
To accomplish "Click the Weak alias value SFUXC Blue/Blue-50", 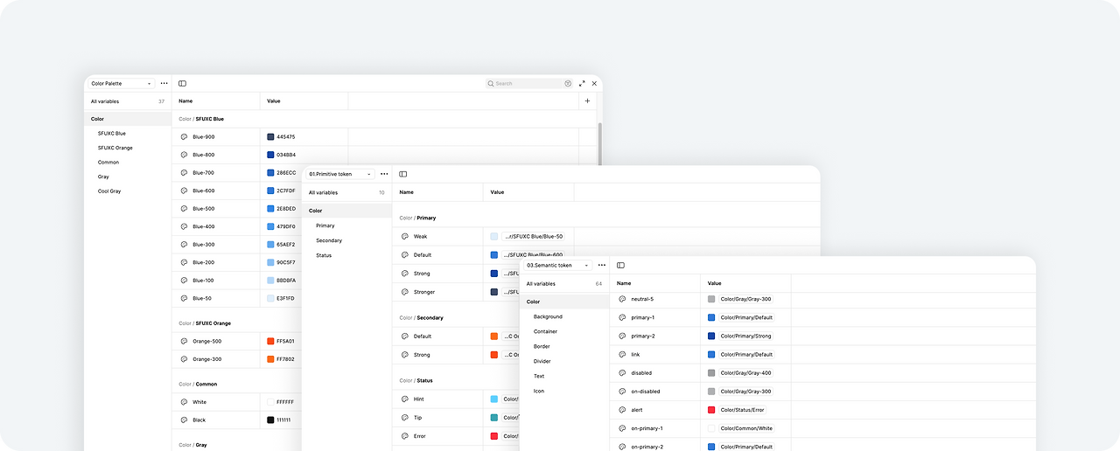I will pos(534,237).
